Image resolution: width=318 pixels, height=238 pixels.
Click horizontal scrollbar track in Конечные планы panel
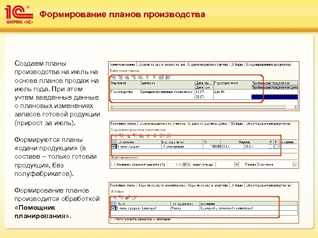tap(204, 107)
